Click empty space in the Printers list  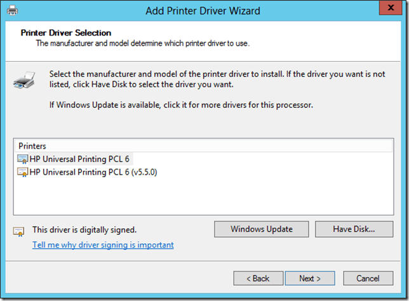click(203, 197)
